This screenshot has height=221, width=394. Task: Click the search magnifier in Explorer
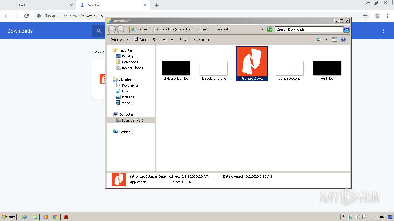(x=346, y=29)
